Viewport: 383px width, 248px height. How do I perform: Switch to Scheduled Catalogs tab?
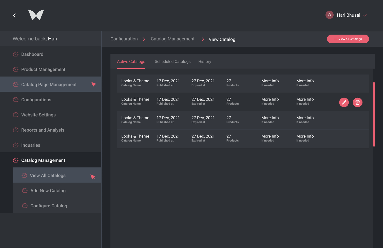coord(173,62)
